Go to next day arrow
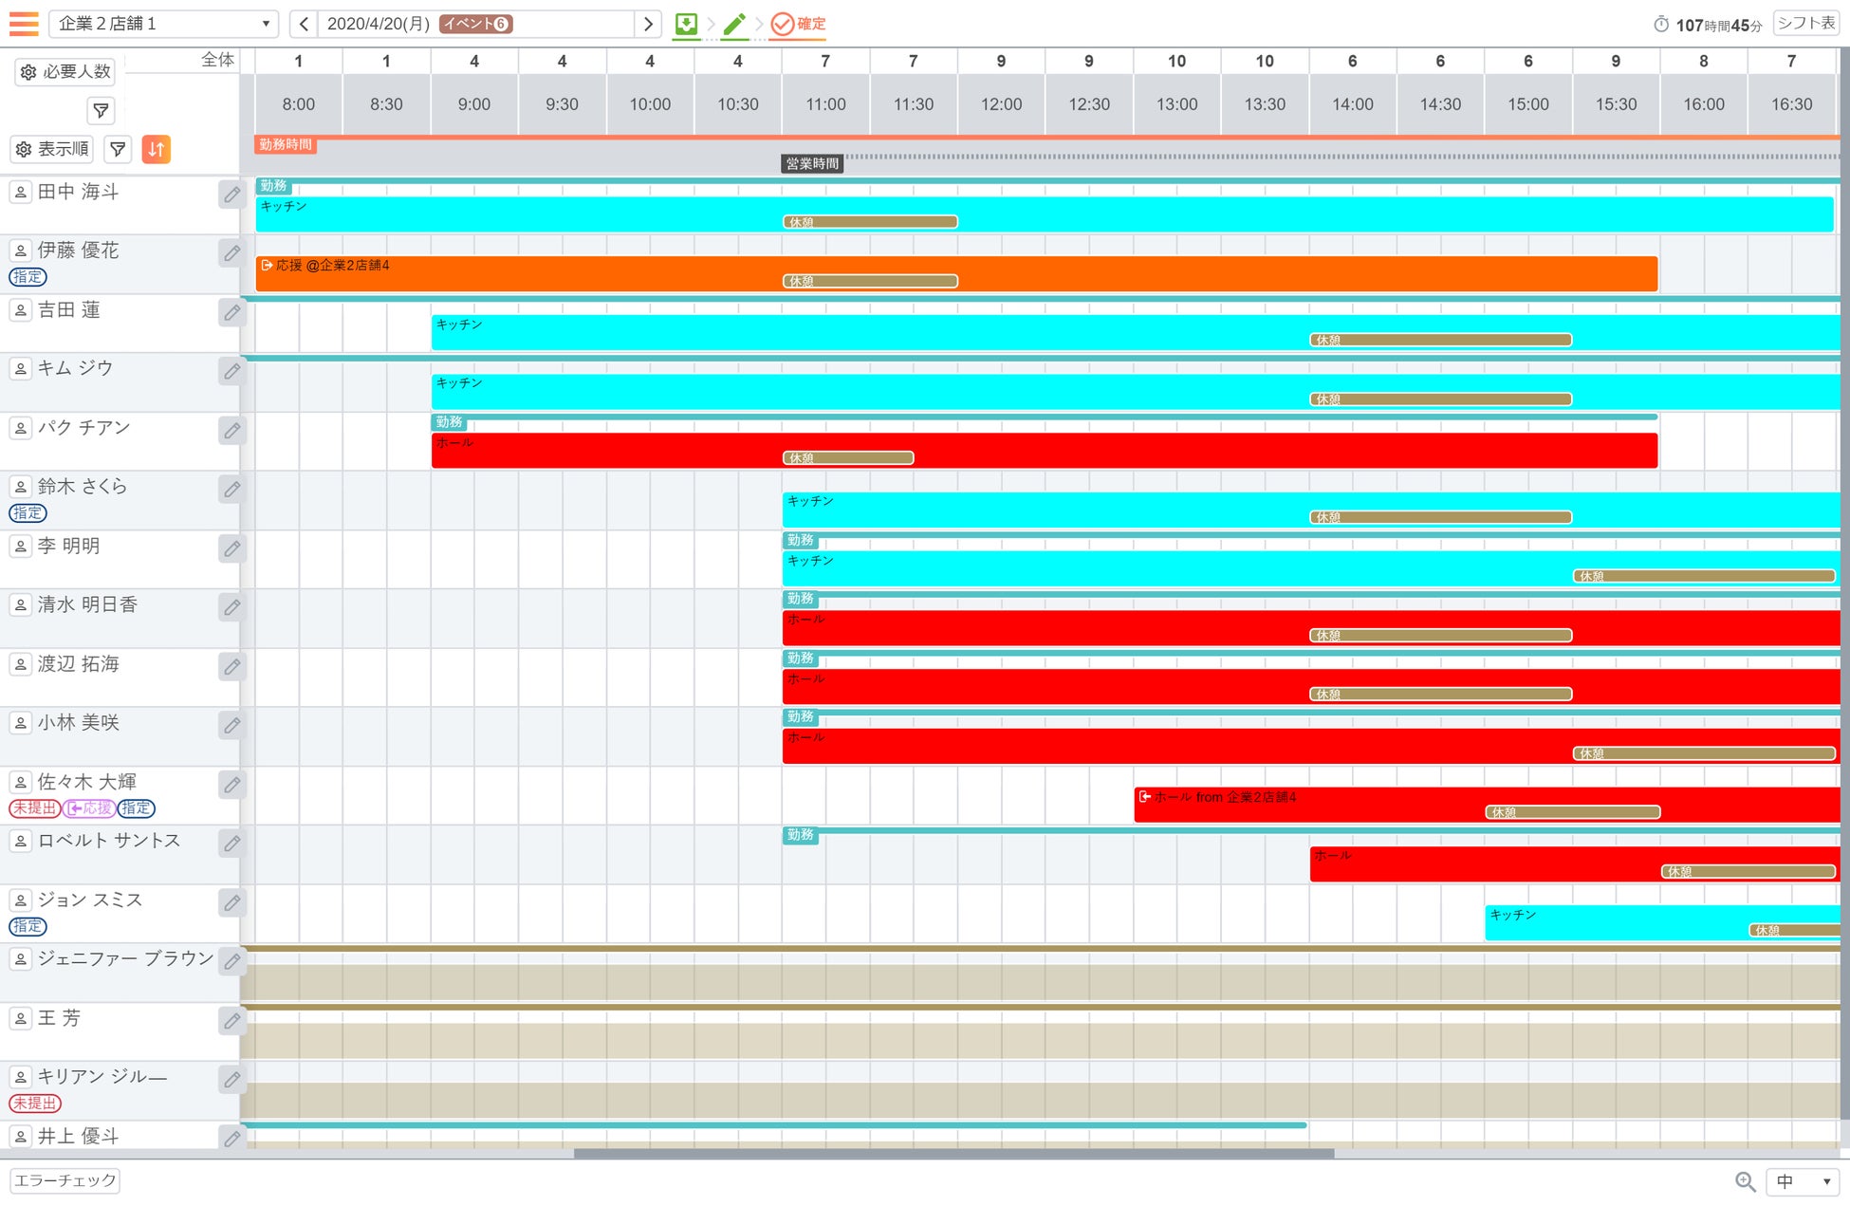 pyautogui.click(x=648, y=24)
